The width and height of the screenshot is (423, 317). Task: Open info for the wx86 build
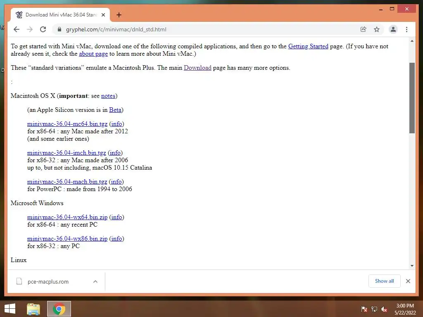point(116,239)
